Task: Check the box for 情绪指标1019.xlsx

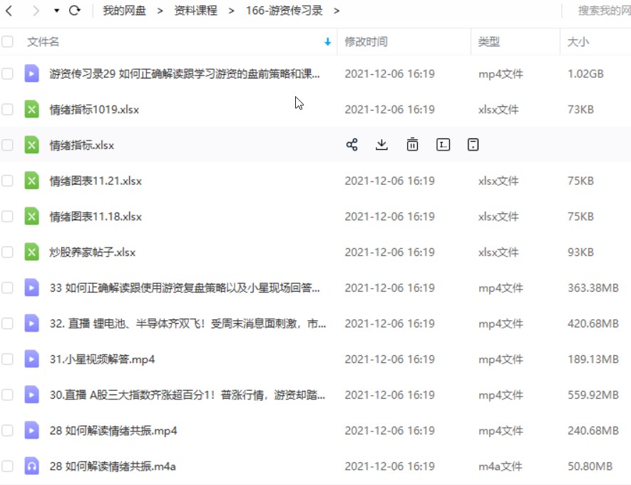Action: pyautogui.click(x=8, y=109)
